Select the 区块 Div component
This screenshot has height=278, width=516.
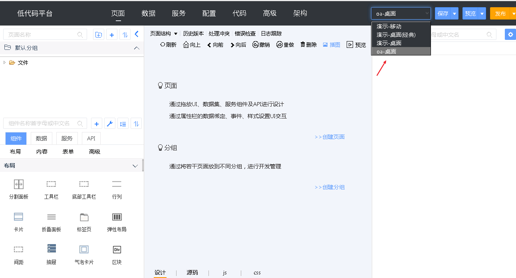(117, 254)
